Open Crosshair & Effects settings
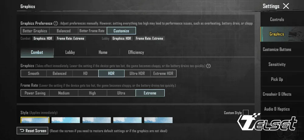This screenshot has height=140, width=304. [x=277, y=94]
